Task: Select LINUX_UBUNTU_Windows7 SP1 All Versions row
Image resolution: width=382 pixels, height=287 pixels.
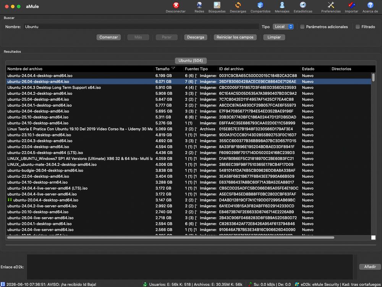Action: (x=189, y=159)
